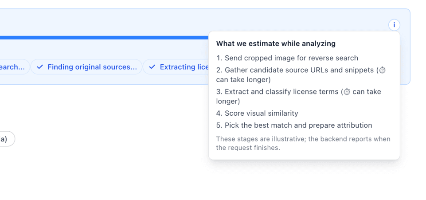Image resolution: width=426 pixels, height=200 pixels.
Task: Click stopwatch icon in the Extract and classify step
Action: tap(347, 92)
